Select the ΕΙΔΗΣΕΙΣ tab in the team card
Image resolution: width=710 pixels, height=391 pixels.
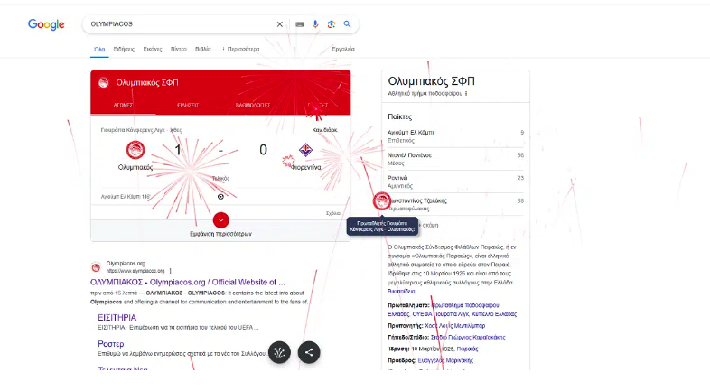click(188, 105)
